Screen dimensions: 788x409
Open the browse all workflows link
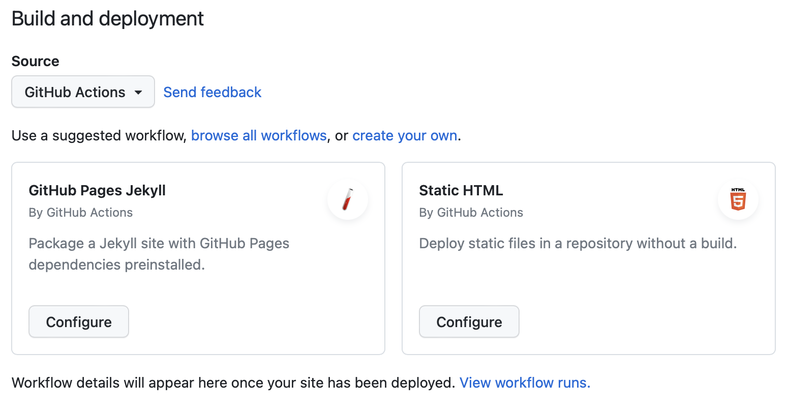click(259, 135)
